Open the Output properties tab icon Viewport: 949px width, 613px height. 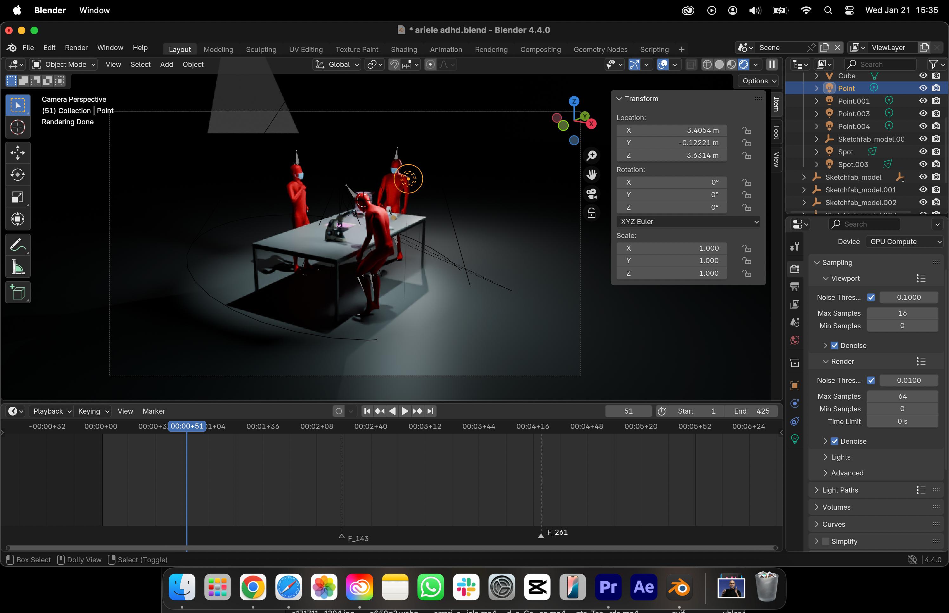[x=795, y=287]
